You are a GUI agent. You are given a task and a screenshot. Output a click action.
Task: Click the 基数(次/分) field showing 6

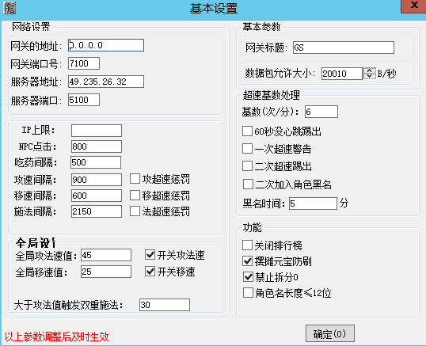coord(321,112)
